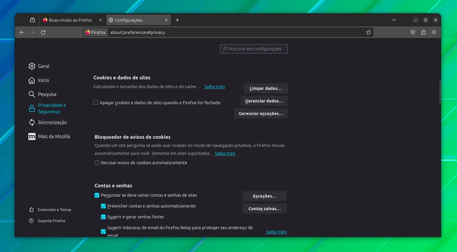Viewport: 457px width, 252px height.
Task: Click the Limpar dados button
Action: tap(266, 88)
